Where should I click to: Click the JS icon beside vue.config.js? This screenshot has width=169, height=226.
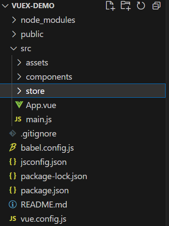13,219
